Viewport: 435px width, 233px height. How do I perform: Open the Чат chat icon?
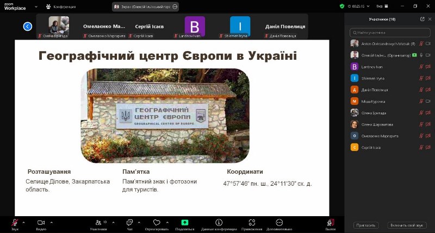point(129,223)
